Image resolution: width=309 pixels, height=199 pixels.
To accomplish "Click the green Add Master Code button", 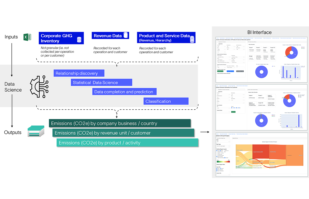I will click(220, 71).
